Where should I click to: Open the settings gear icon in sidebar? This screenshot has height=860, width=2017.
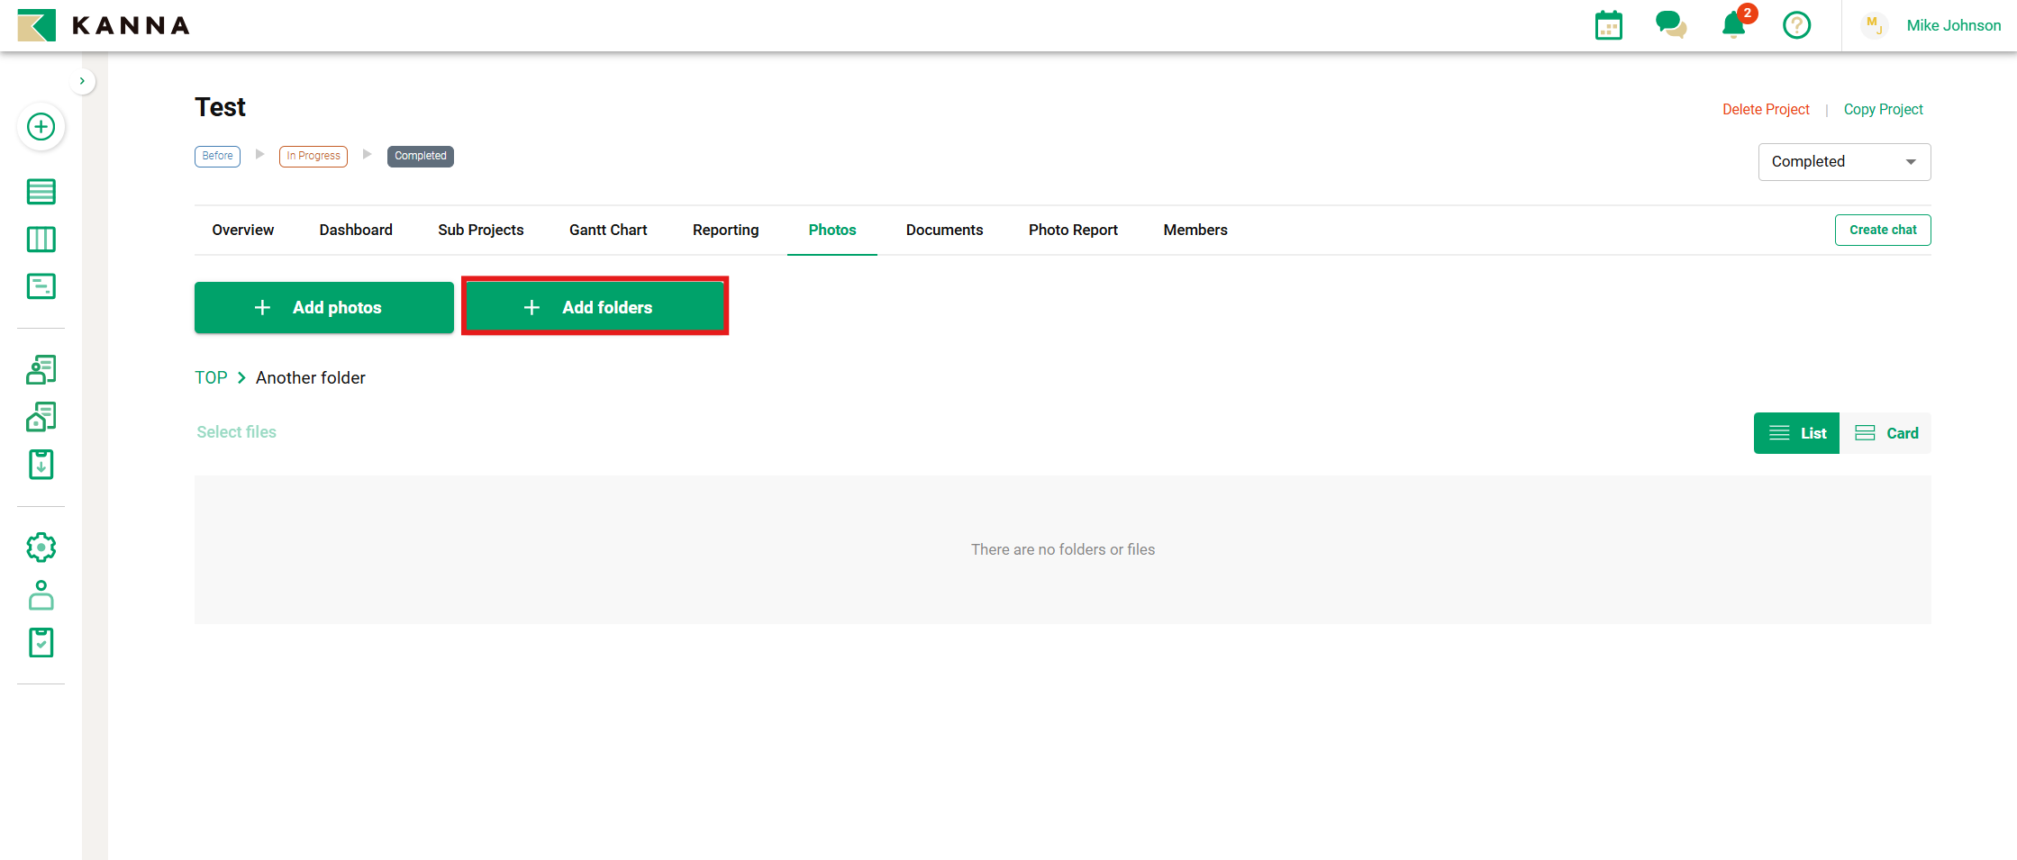[41, 547]
